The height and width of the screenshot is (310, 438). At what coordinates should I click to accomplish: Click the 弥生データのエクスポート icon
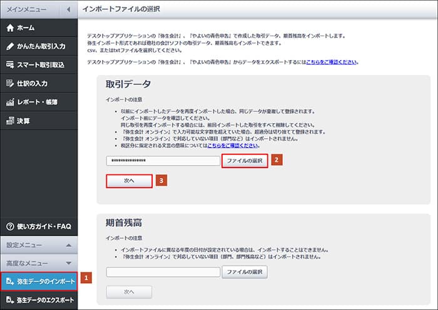[x=10, y=300]
